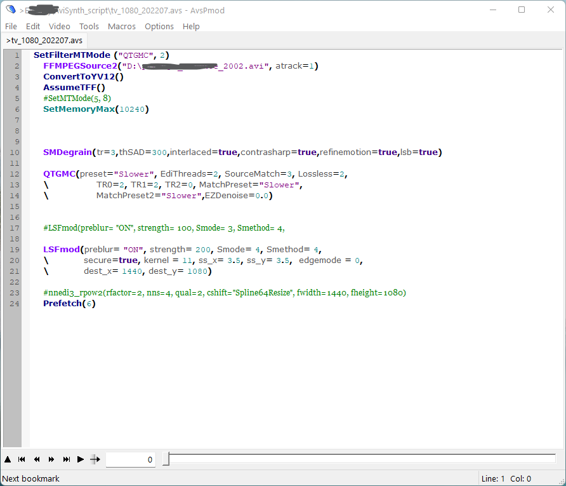Click the frame number input field
The width and height of the screenshot is (566, 486).
coord(130,459)
